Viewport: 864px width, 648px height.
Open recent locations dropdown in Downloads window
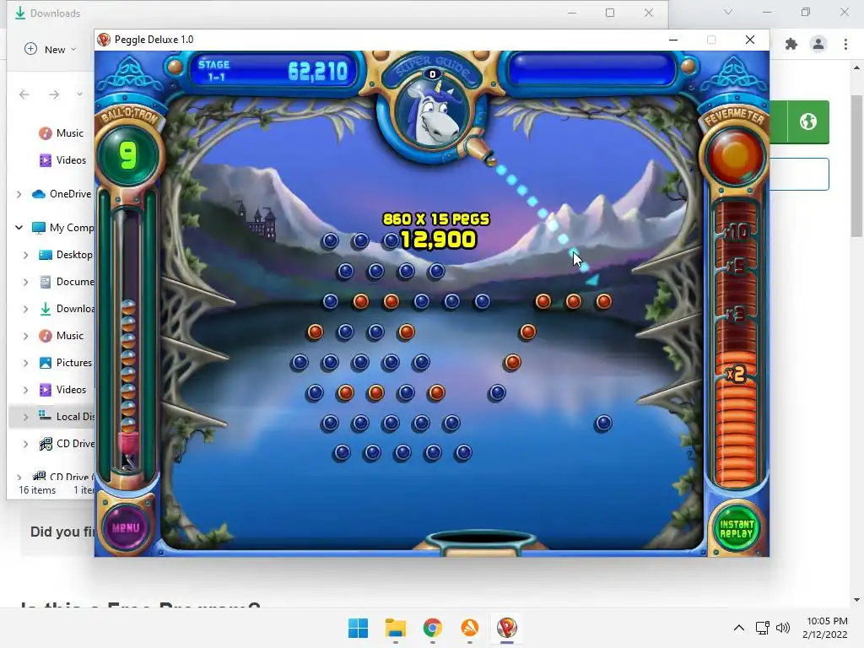pos(80,94)
